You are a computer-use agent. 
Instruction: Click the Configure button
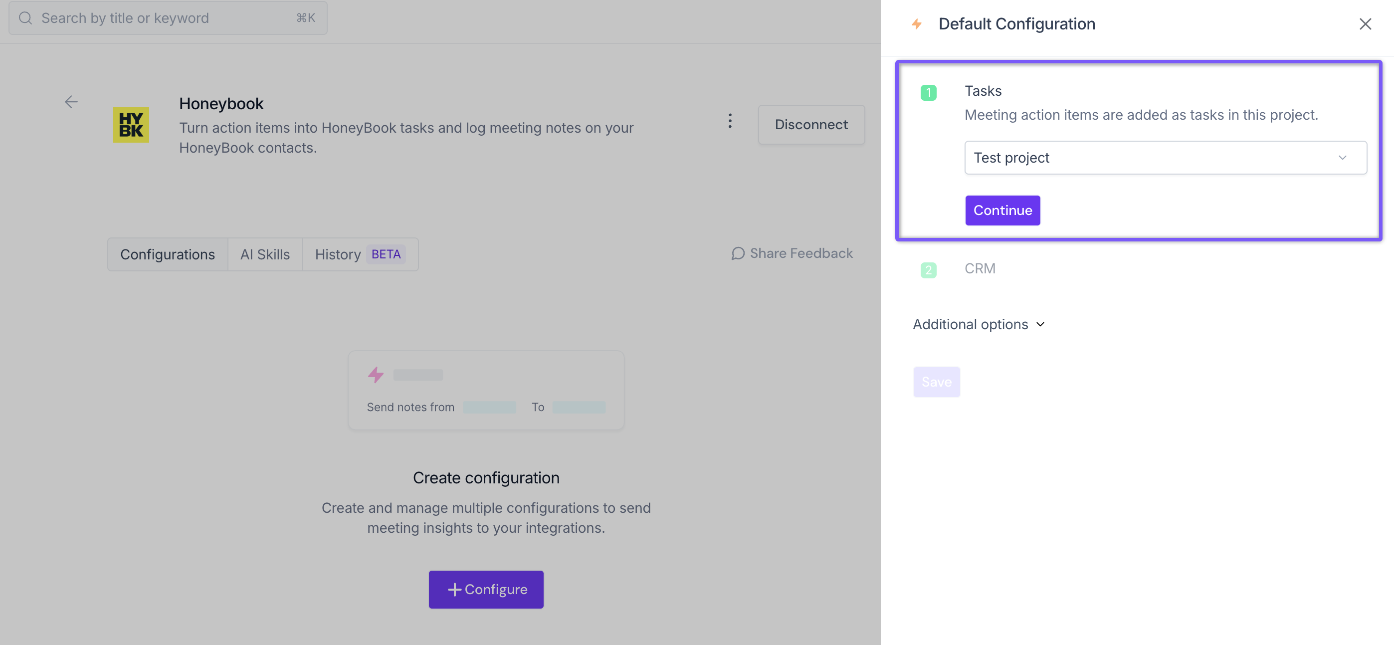coord(485,589)
